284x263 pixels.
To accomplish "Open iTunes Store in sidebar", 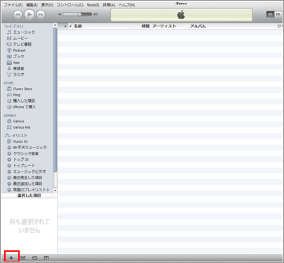I will click(20, 89).
